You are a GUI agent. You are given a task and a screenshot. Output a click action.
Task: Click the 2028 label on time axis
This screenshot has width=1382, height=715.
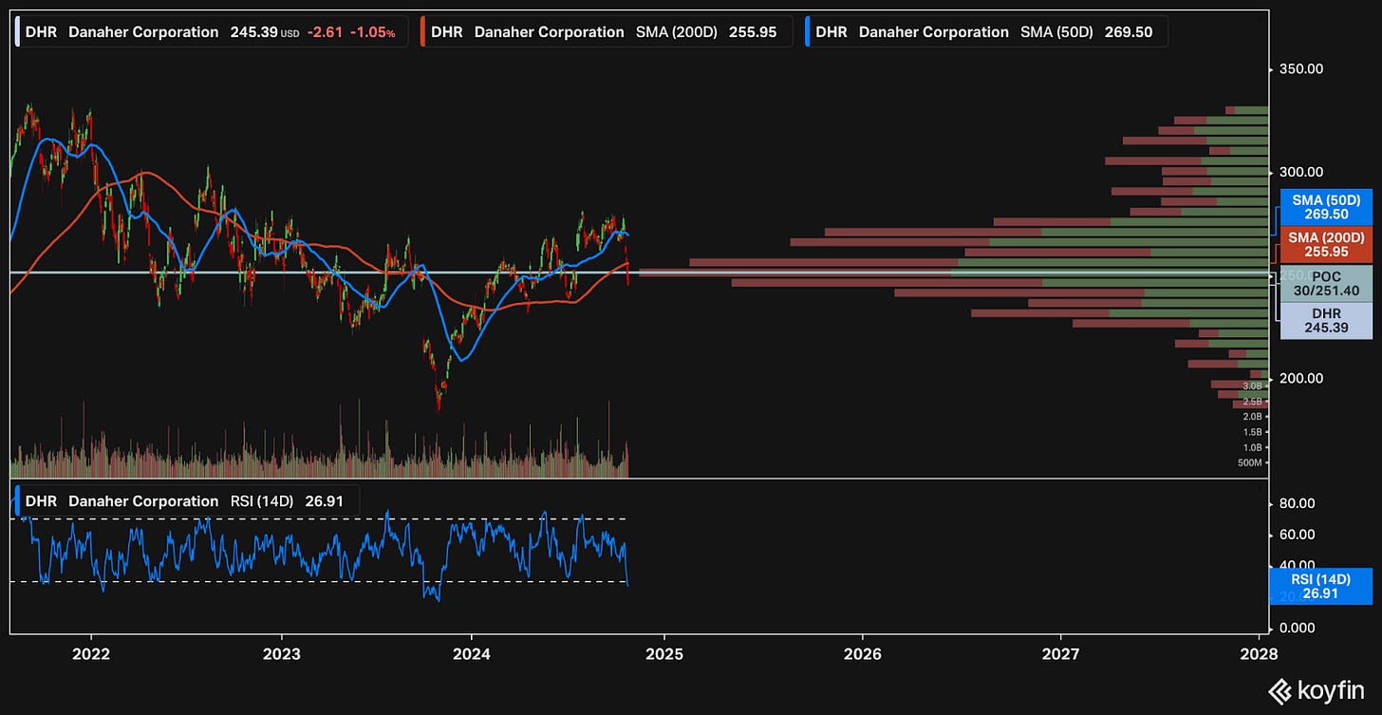(x=1259, y=654)
